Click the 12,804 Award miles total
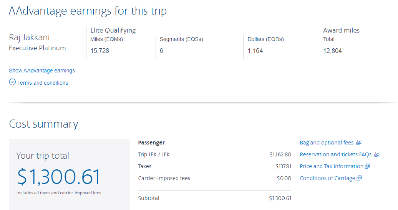Screen dimensions: 398x210 point(332,51)
